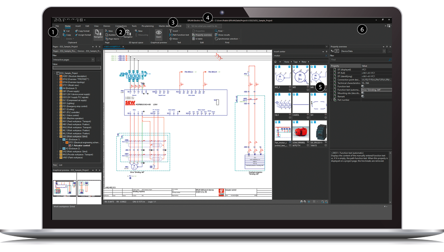Pin the Pages navigator panel

coord(96,46)
